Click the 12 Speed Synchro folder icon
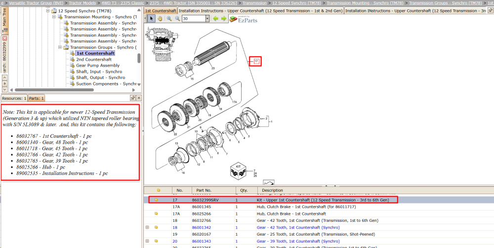Image resolution: width=494 pixels, height=248 pixels. click(54, 11)
